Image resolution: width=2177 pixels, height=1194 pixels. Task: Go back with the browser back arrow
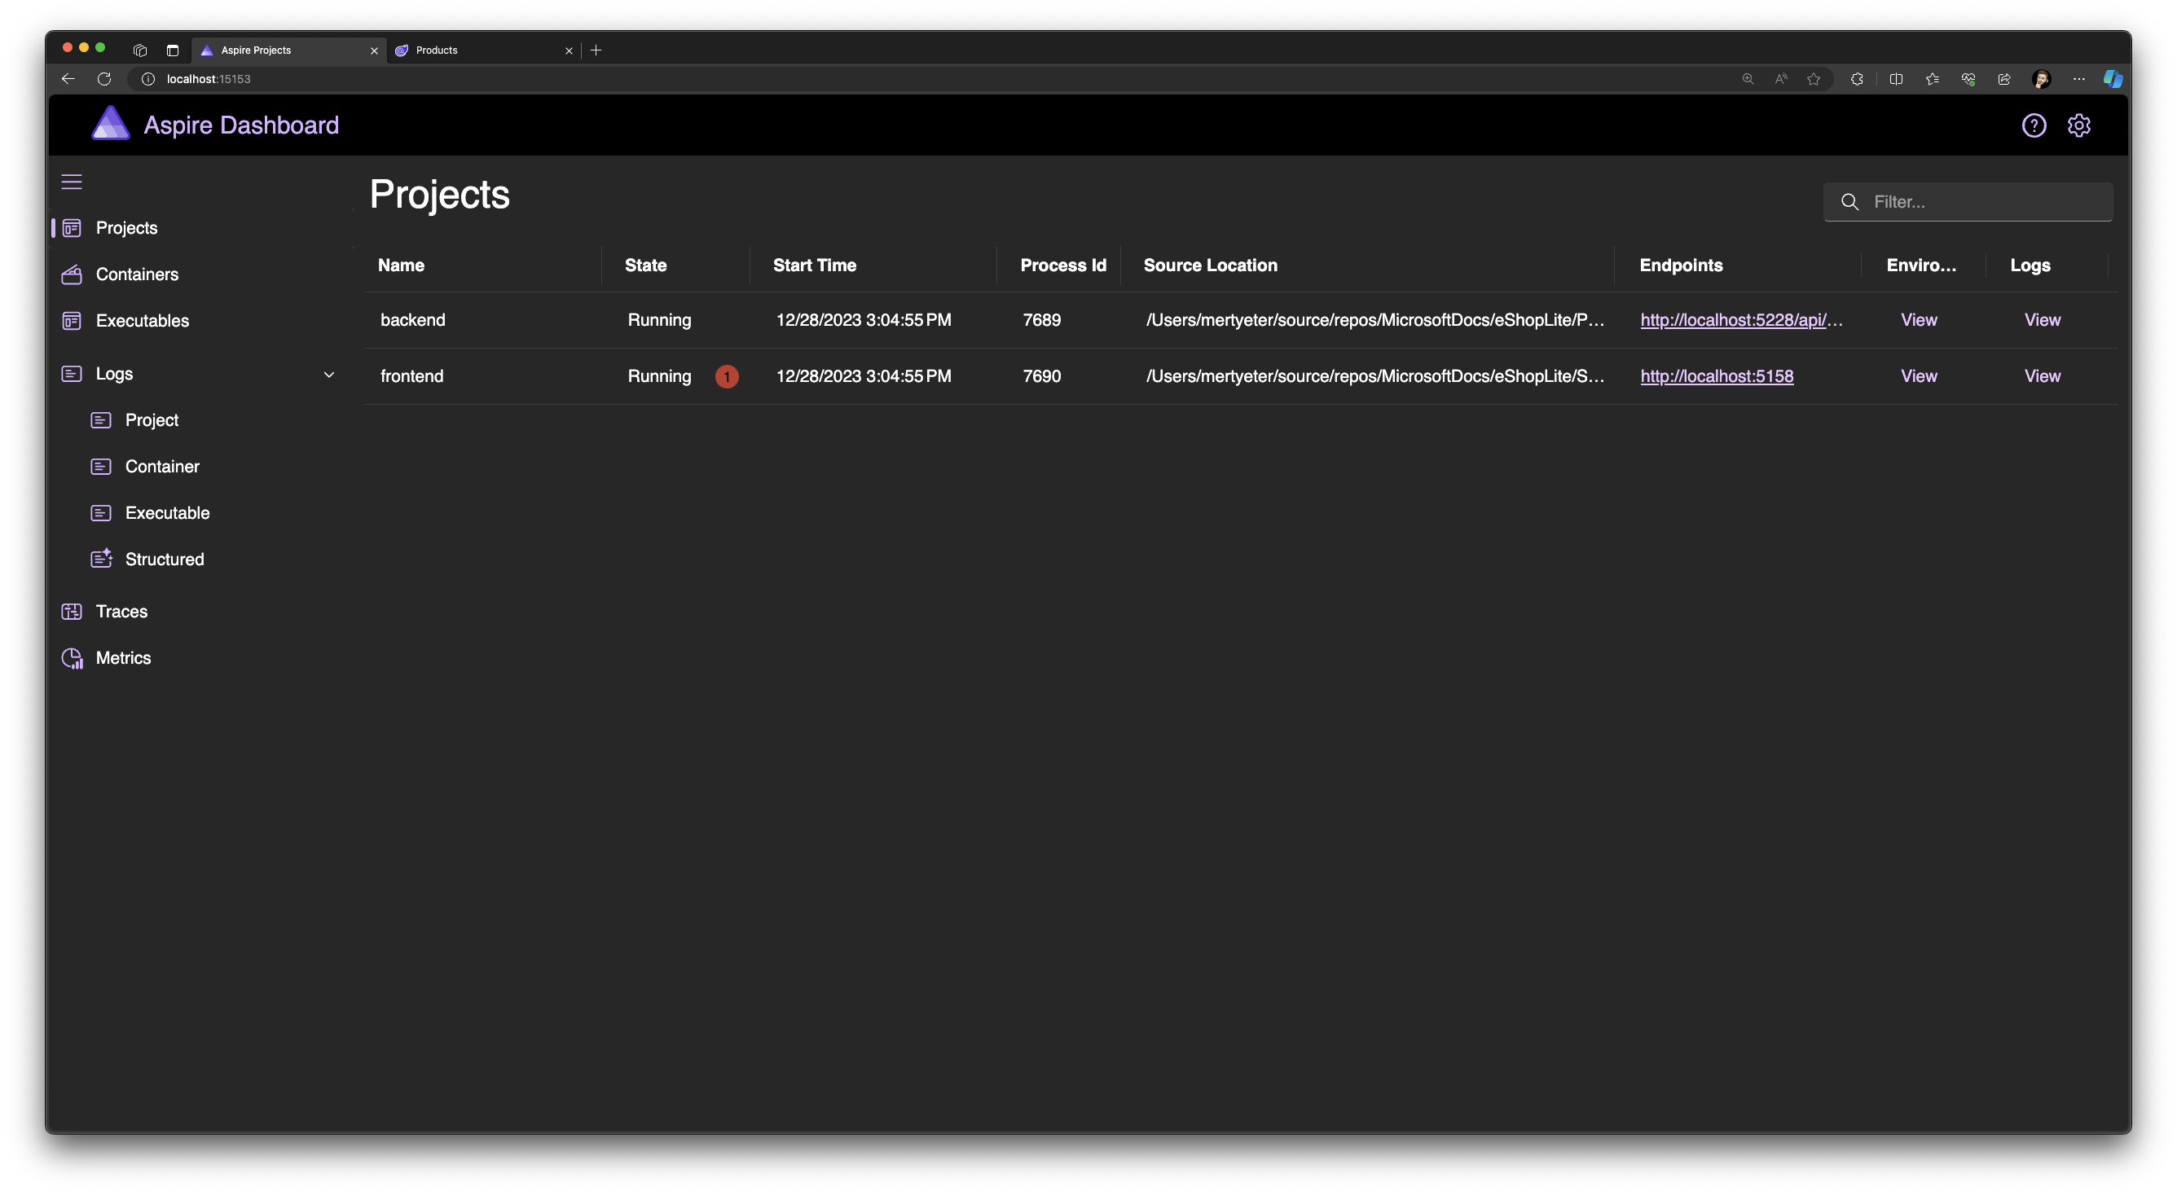click(68, 78)
